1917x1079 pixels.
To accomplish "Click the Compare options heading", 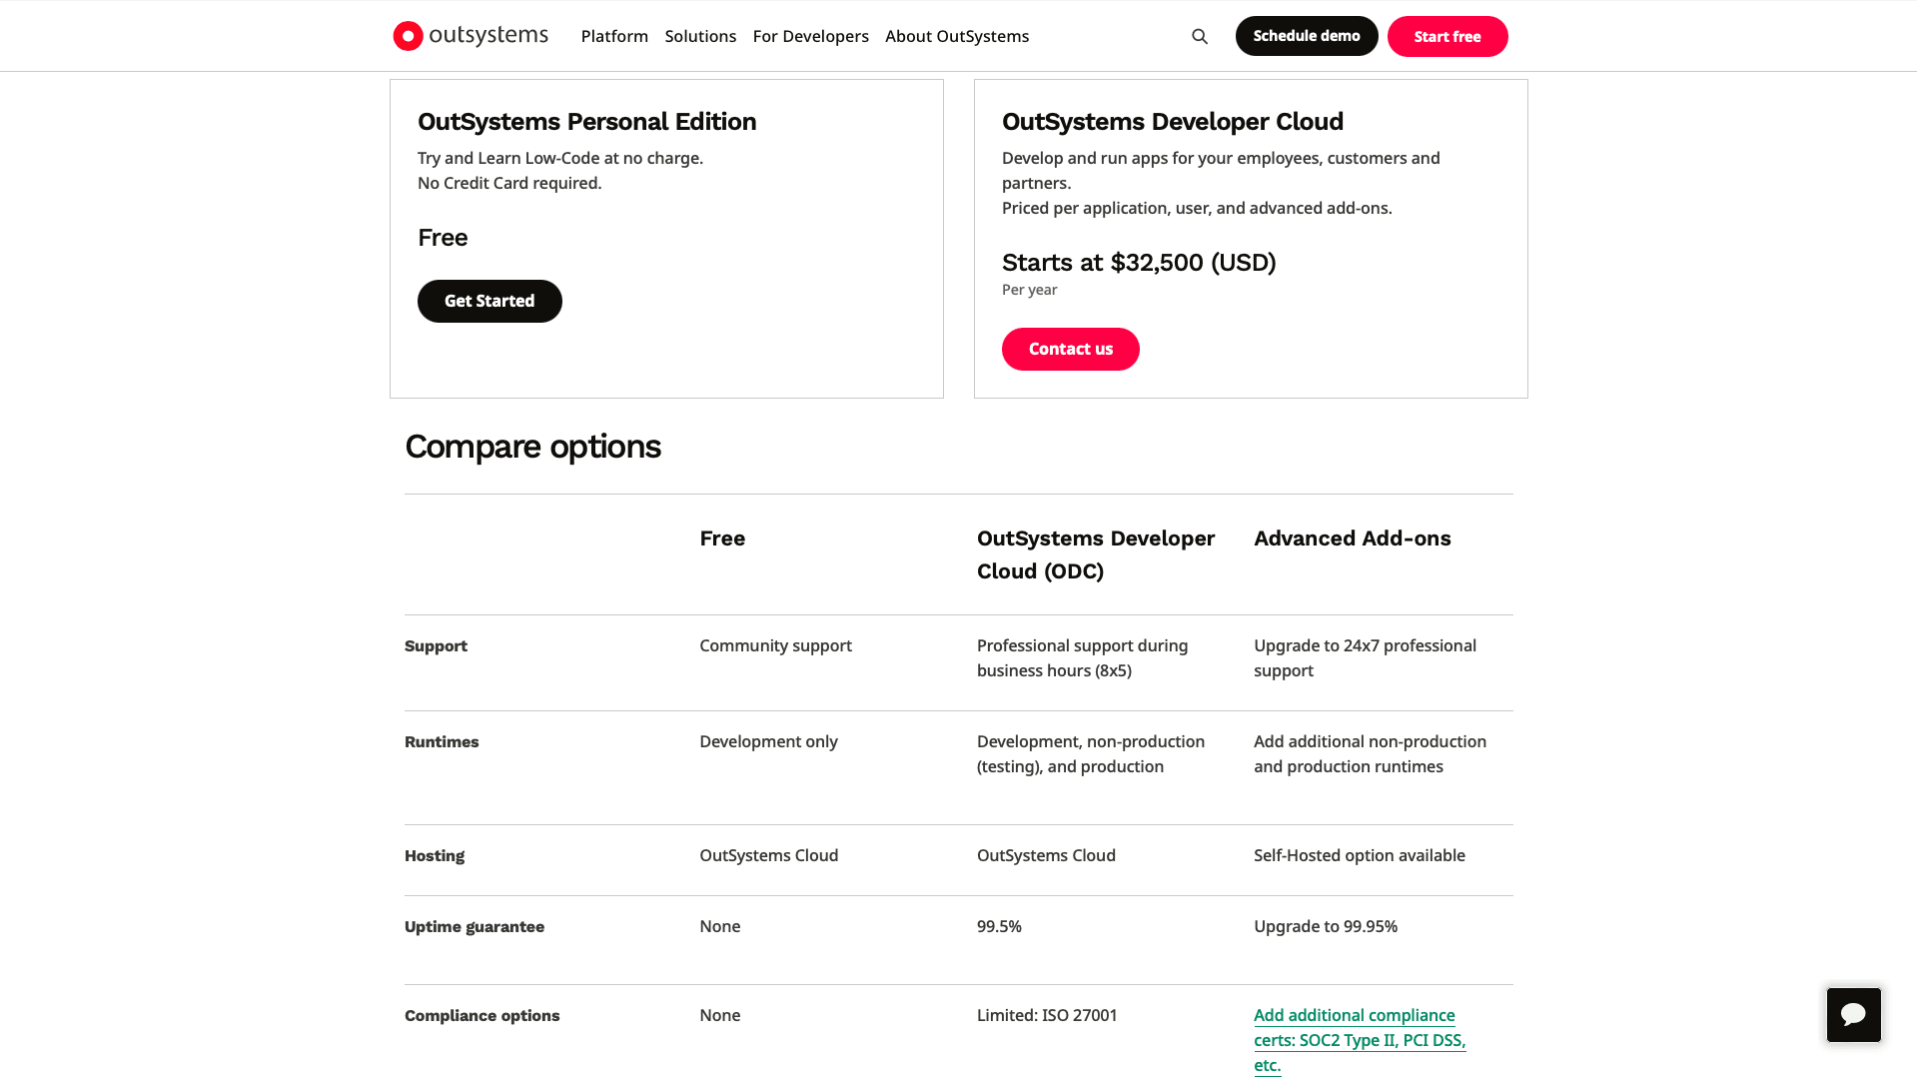I will [x=532, y=447].
